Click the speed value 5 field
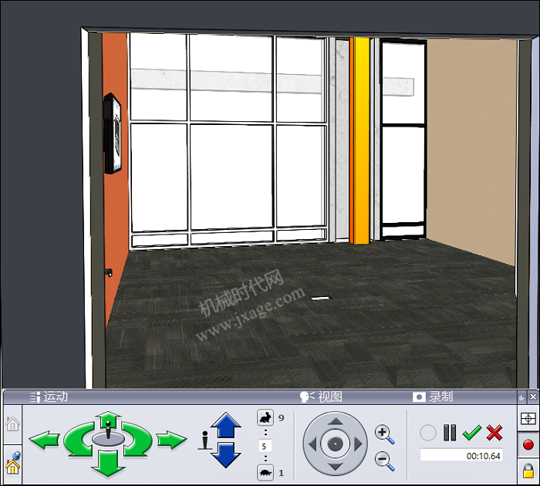The image size is (540, 486). (x=265, y=447)
